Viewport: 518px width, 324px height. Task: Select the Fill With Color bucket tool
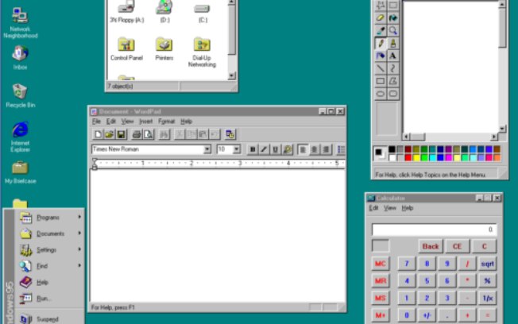[392, 17]
